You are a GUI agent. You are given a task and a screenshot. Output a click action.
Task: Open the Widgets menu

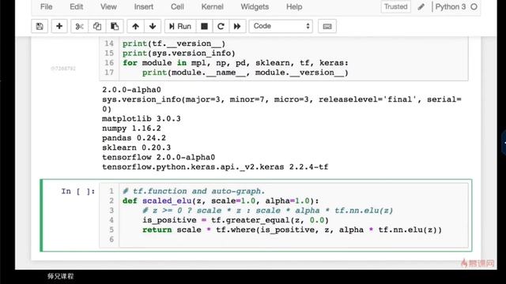point(255,7)
